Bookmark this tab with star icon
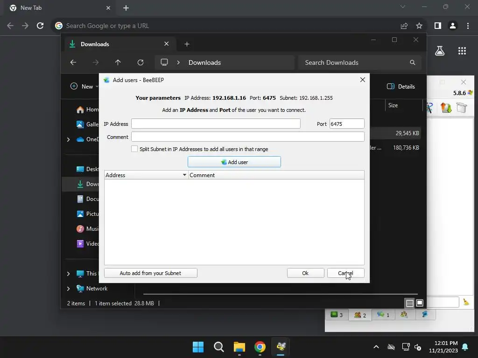Viewport: 478px width, 358px height. click(419, 26)
